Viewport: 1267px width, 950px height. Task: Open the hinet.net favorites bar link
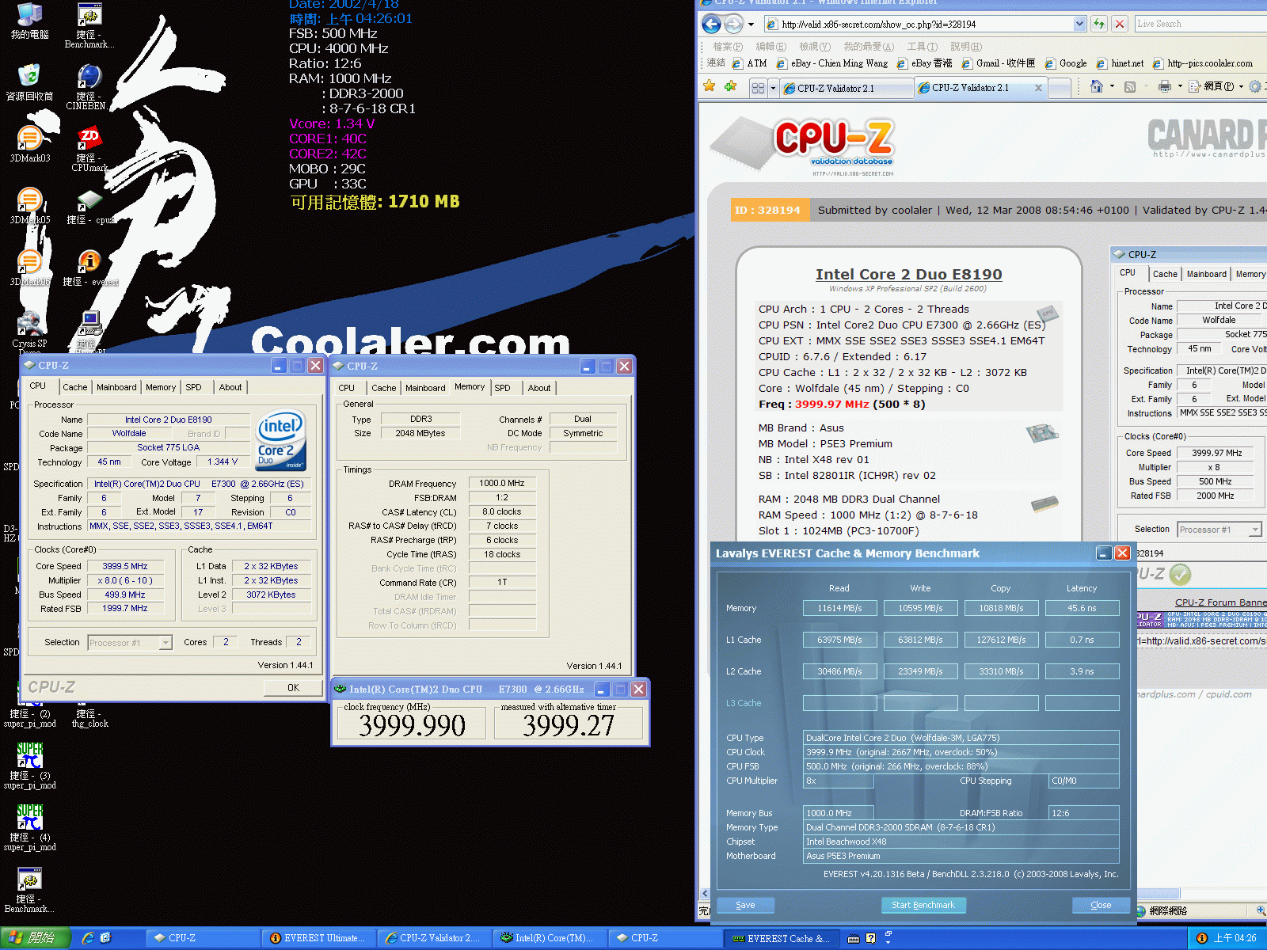point(1121,63)
